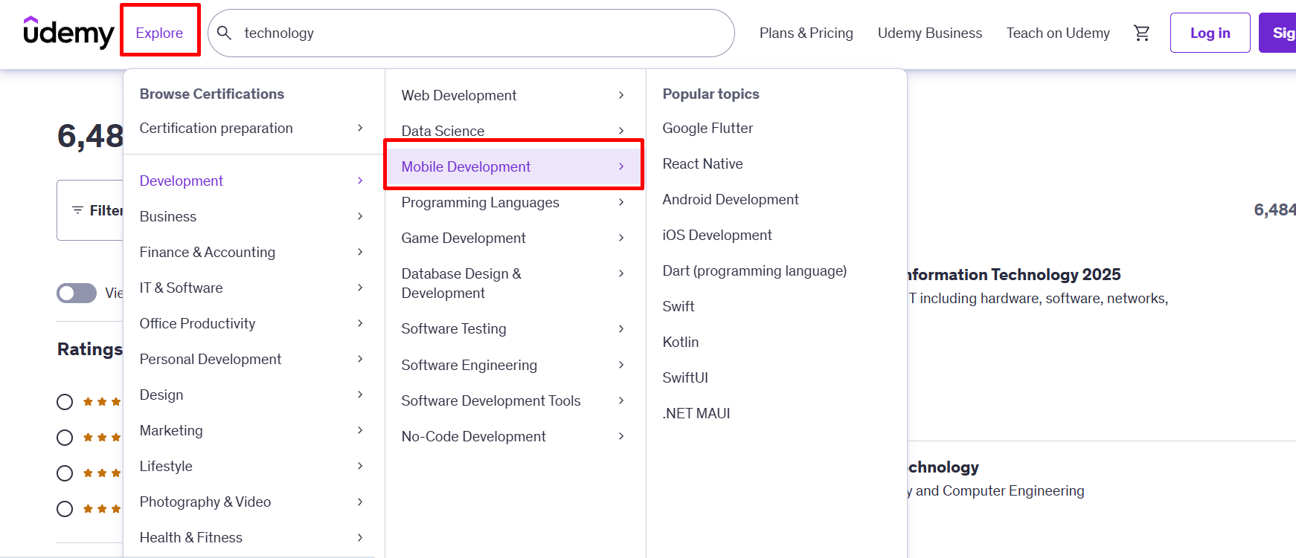Click Teach on Udemy link
The height and width of the screenshot is (558, 1296).
pos(1058,33)
